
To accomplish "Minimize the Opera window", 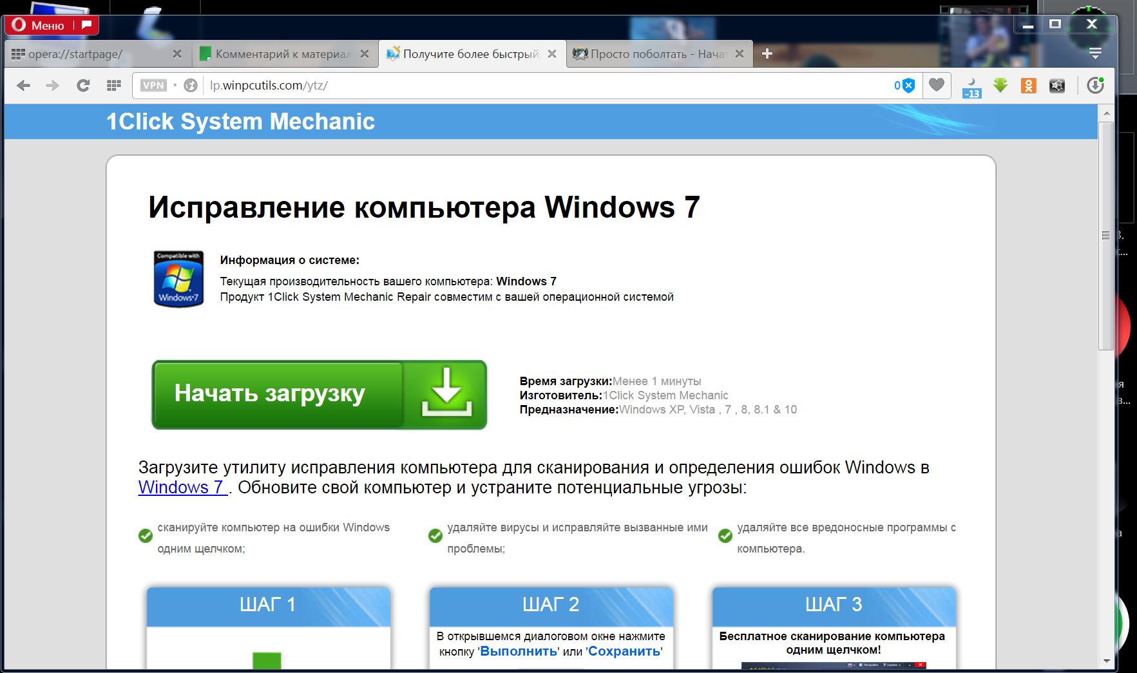I will 1028,25.
